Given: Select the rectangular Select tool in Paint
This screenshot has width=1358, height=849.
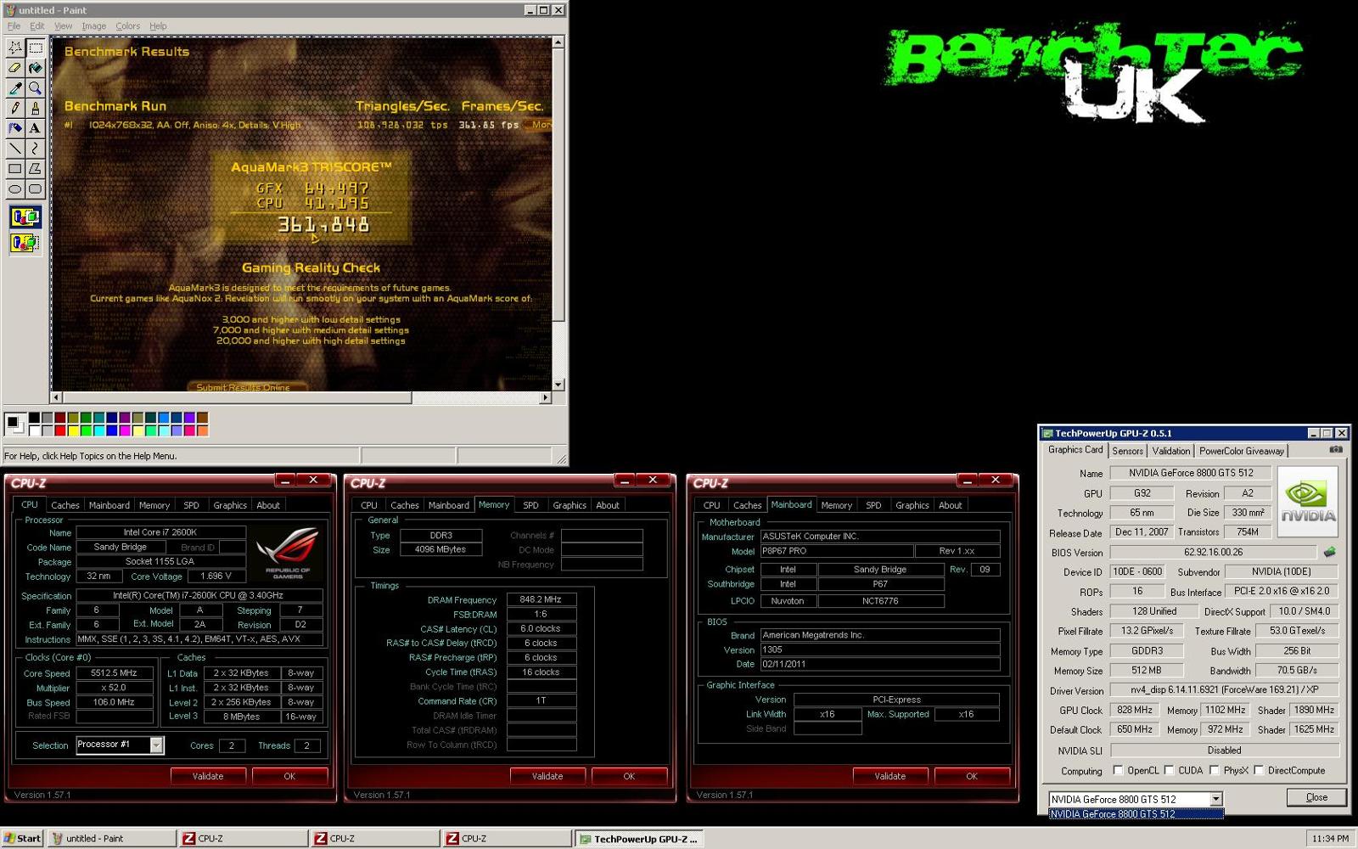Looking at the screenshot, I should [35, 48].
